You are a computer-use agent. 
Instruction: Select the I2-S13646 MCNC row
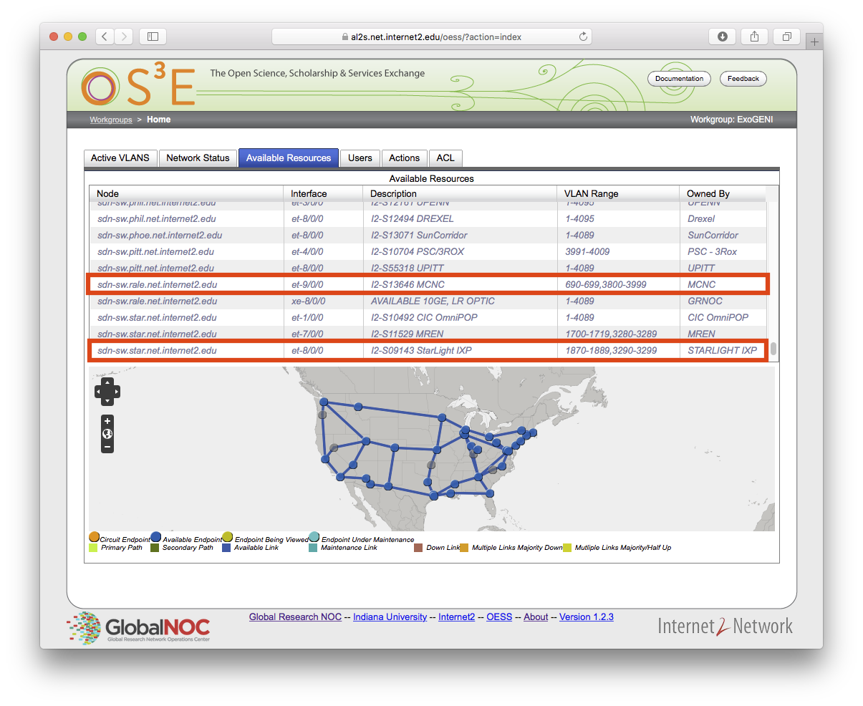point(428,285)
